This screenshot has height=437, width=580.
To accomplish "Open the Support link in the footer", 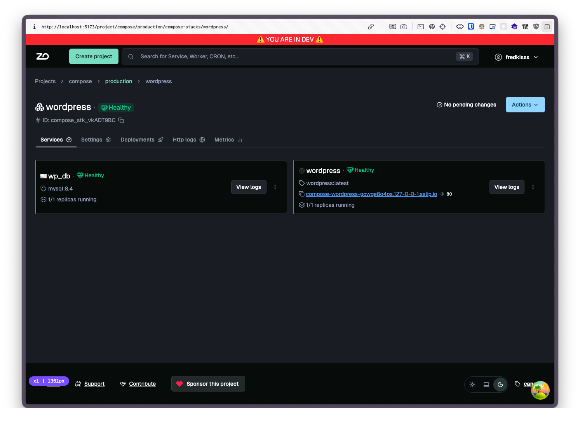I will [x=94, y=384].
